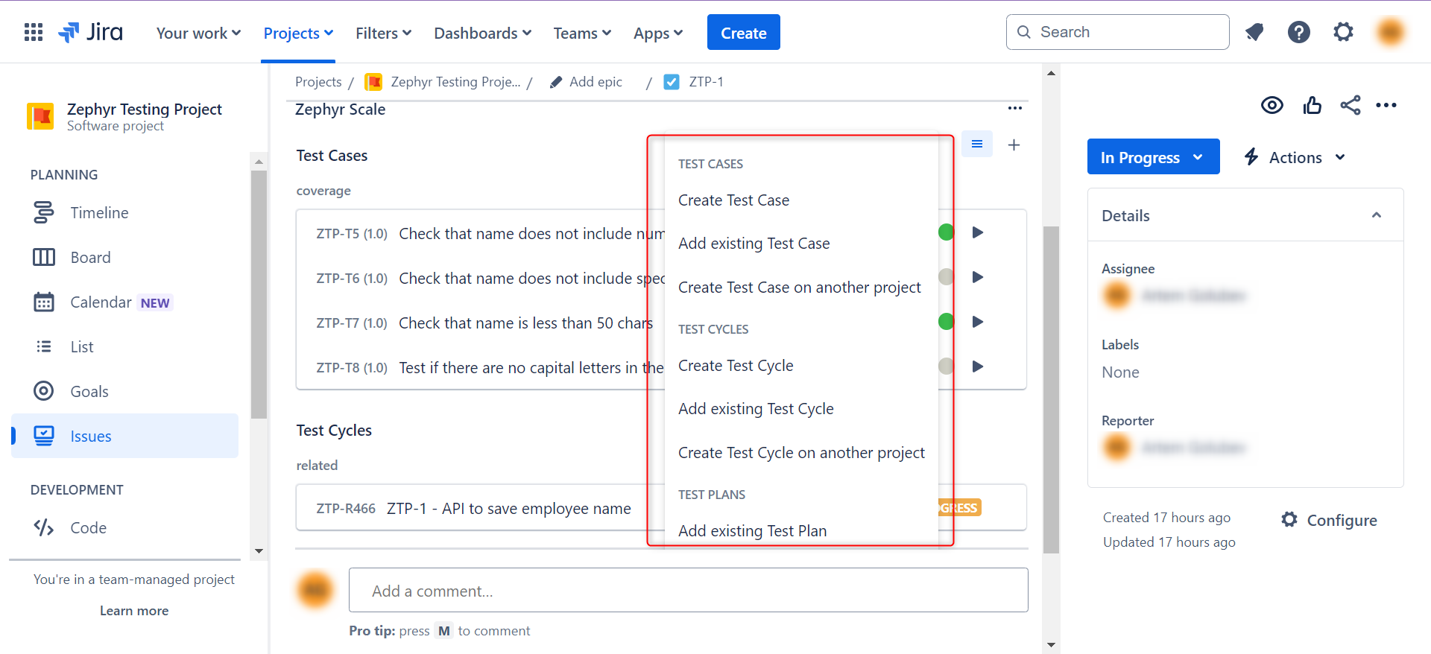Image resolution: width=1431 pixels, height=654 pixels.
Task: Open the app switcher grid icon
Action: pos(34,33)
